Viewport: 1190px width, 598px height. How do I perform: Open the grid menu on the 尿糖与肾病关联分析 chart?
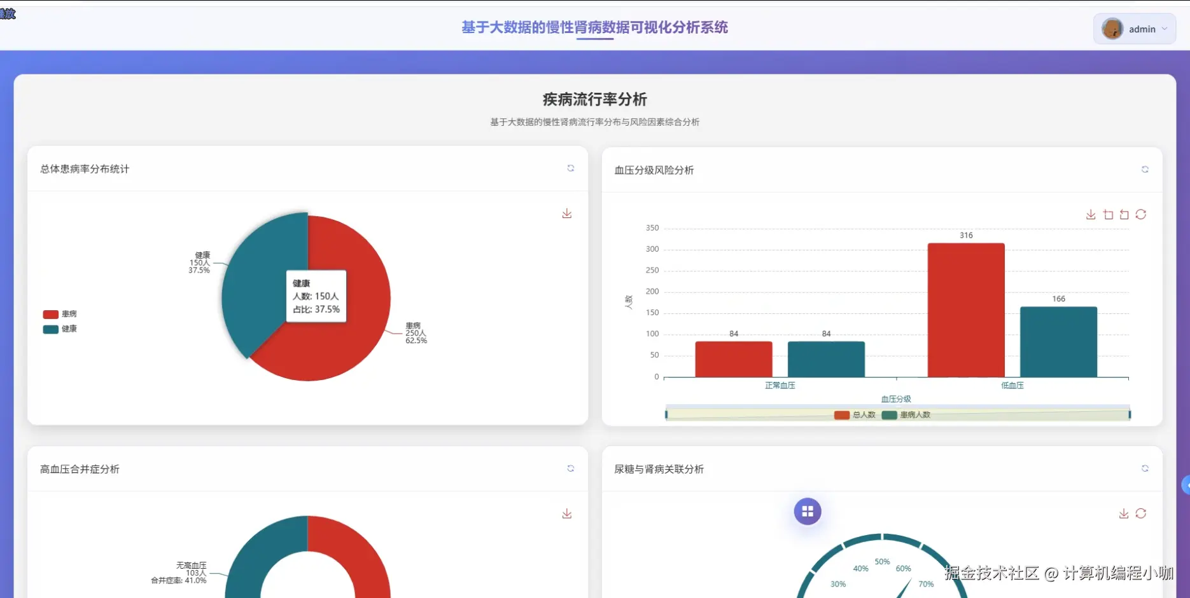(x=807, y=510)
